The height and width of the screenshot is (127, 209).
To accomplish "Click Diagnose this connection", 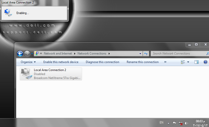I will pyautogui.click(x=102, y=62).
